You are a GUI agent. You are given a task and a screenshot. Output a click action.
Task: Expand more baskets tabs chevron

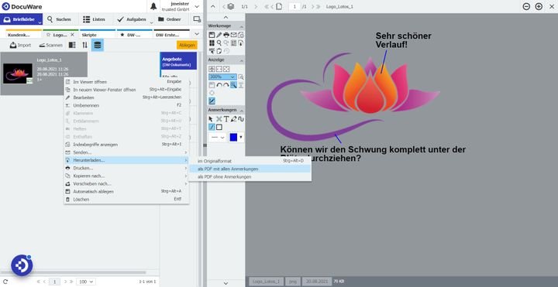click(x=197, y=34)
